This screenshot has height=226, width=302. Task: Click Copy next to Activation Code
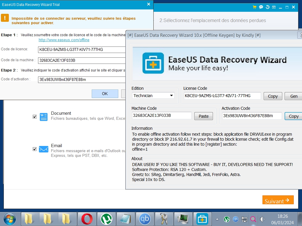pyautogui.click(x=293, y=116)
